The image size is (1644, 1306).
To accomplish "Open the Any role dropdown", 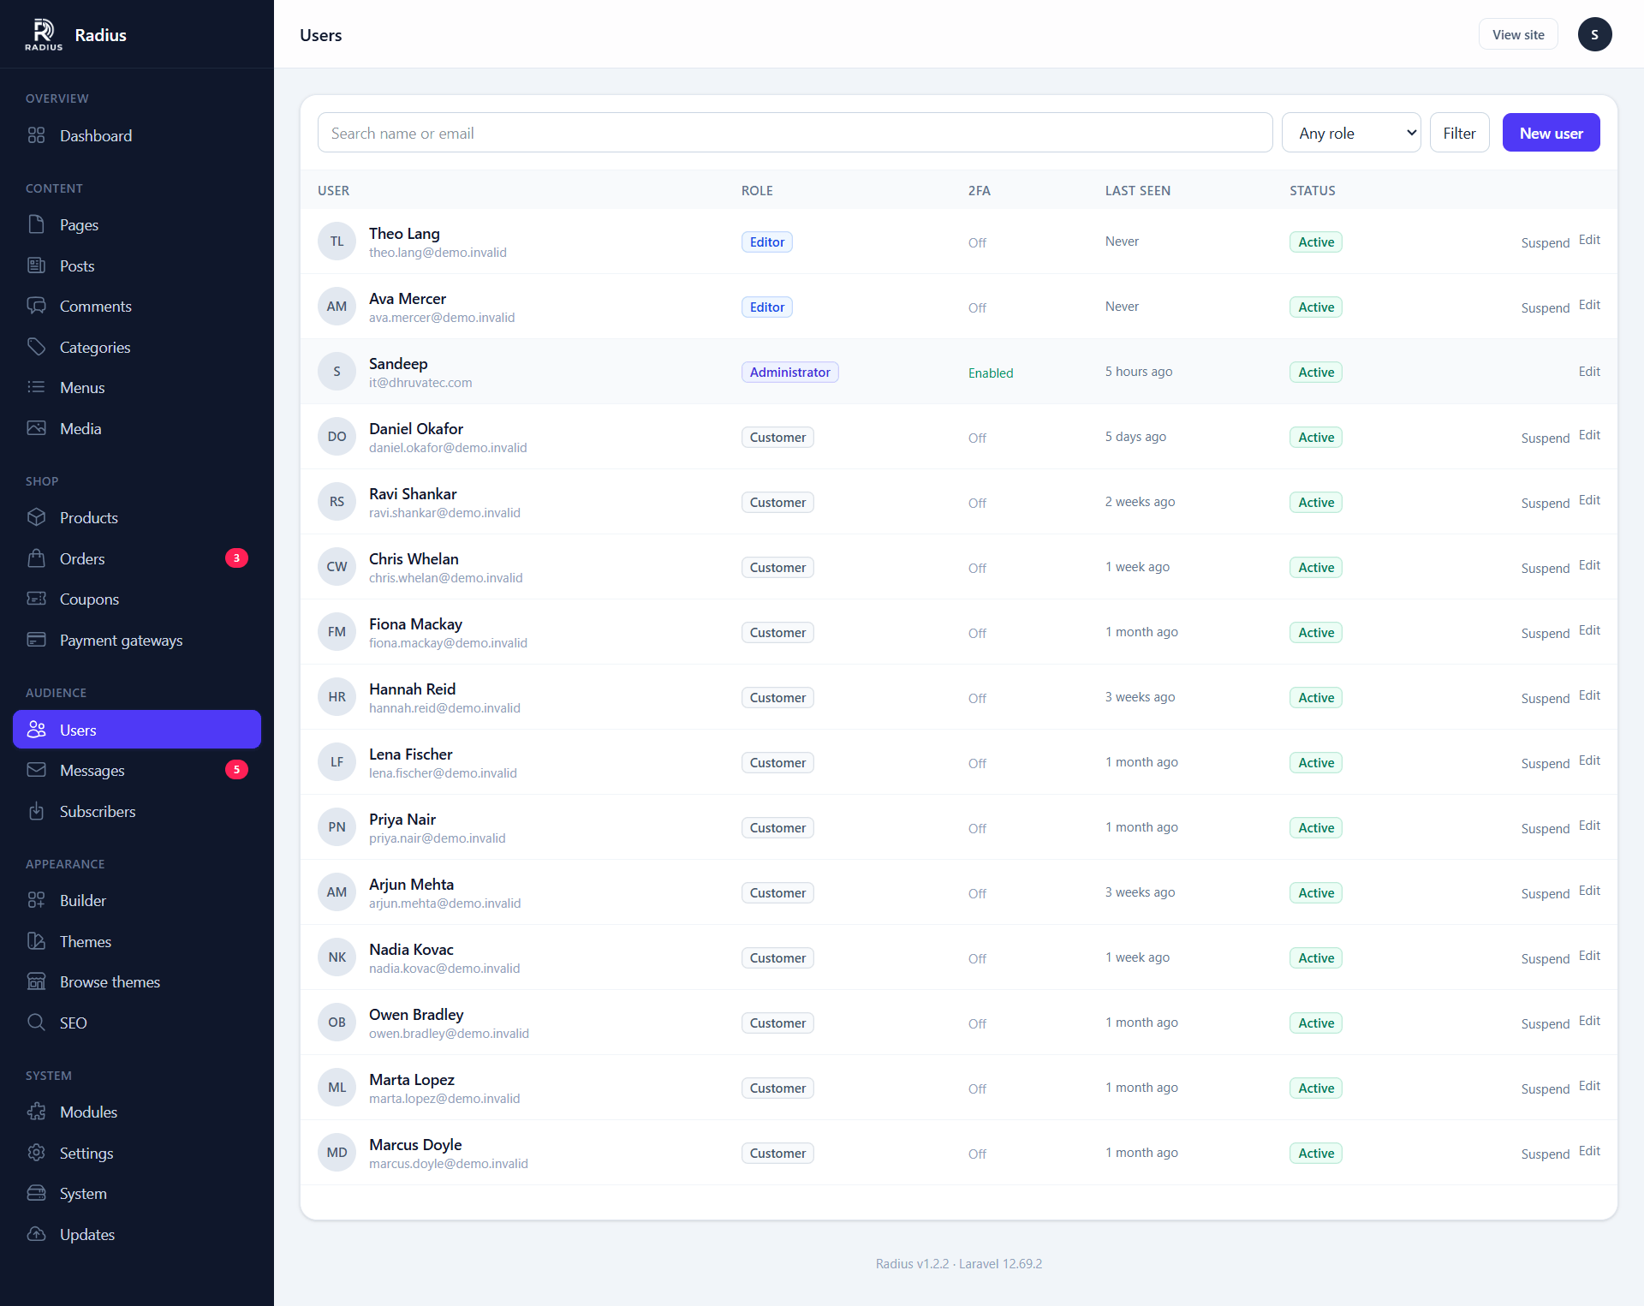I will [1351, 133].
